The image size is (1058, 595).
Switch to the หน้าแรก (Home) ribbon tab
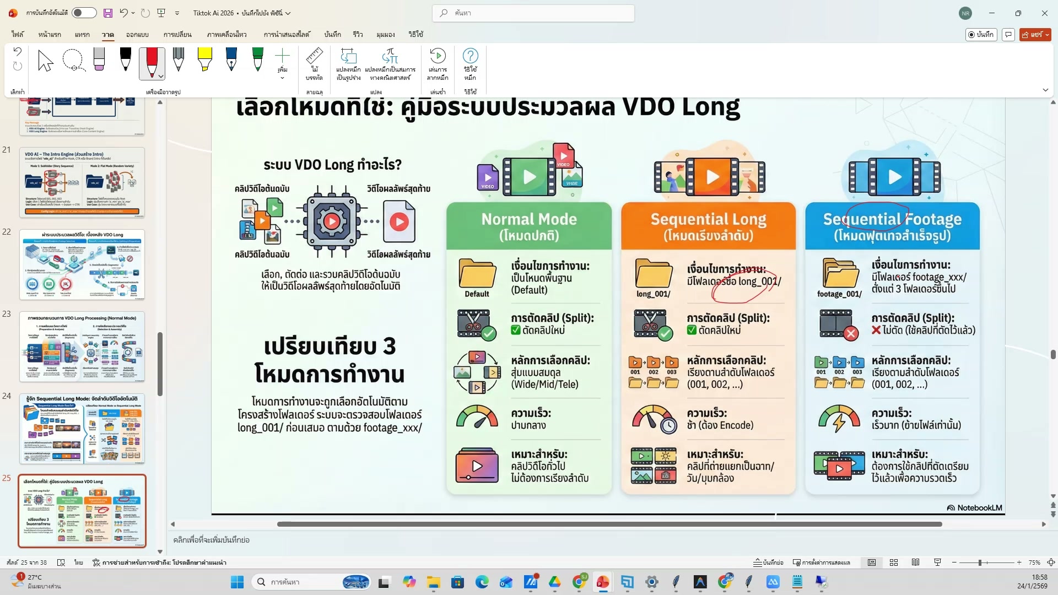tap(49, 34)
